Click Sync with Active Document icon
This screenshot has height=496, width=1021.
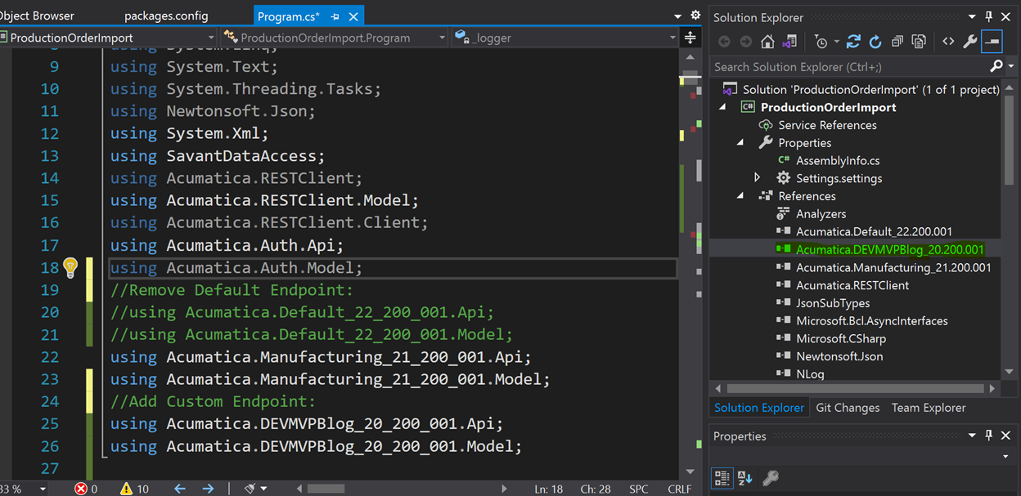click(853, 42)
